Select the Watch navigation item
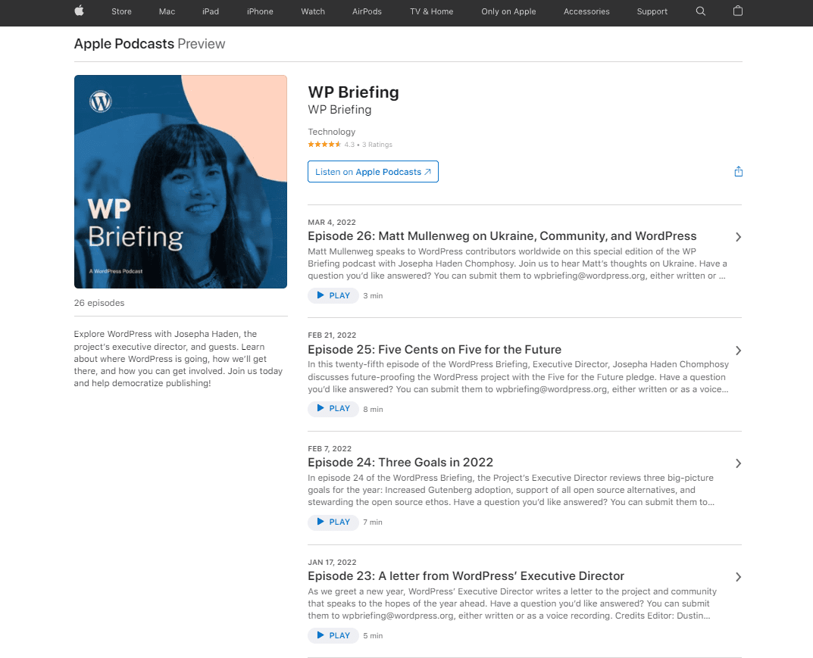The width and height of the screenshot is (813, 658). pos(312,11)
